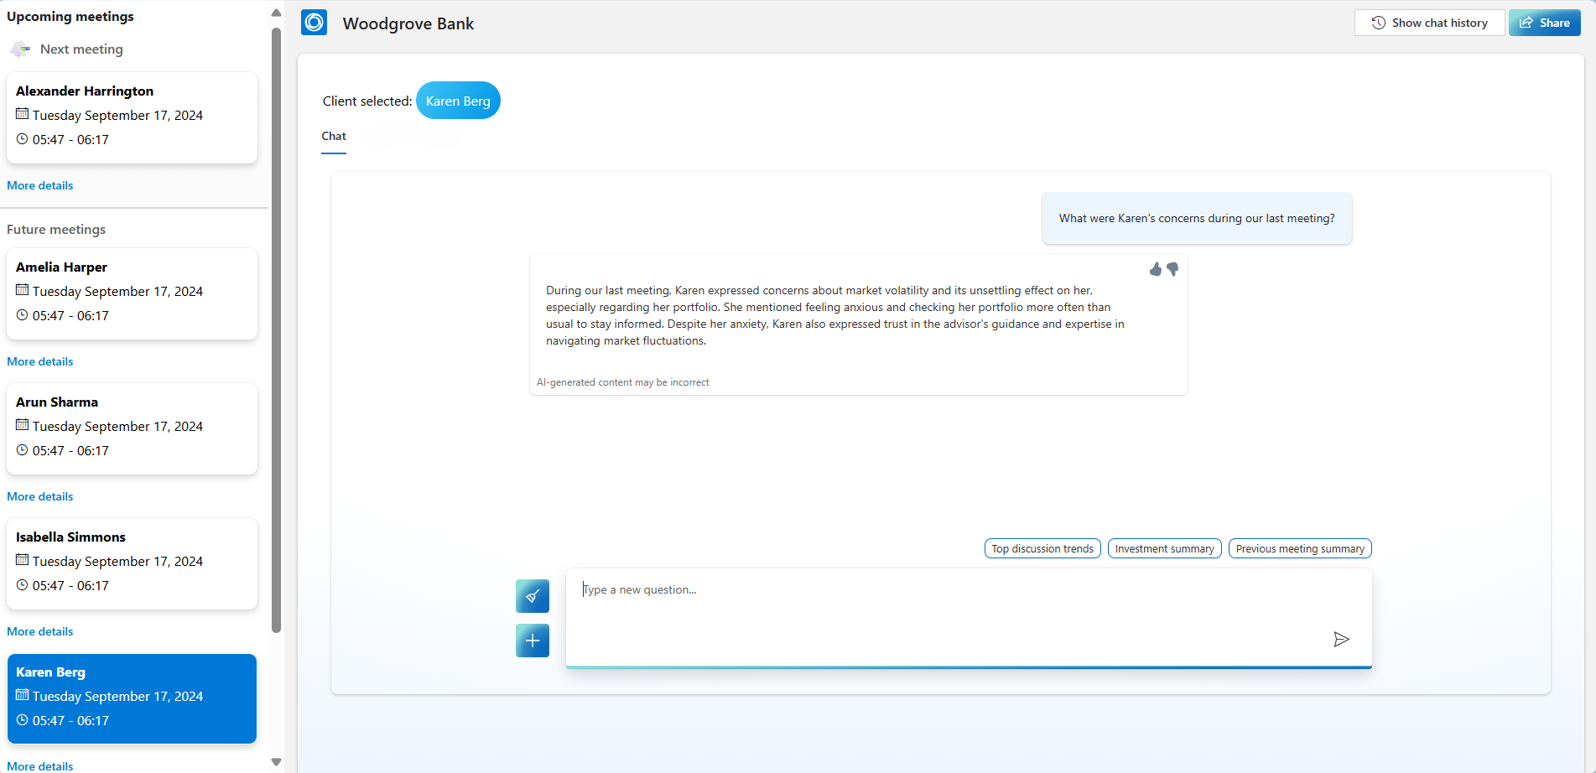Select the Top discussion trends suggestion

coord(1042,548)
